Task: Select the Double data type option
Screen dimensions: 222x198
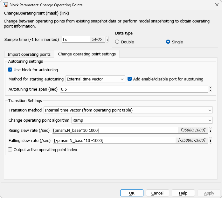Action: point(117,42)
